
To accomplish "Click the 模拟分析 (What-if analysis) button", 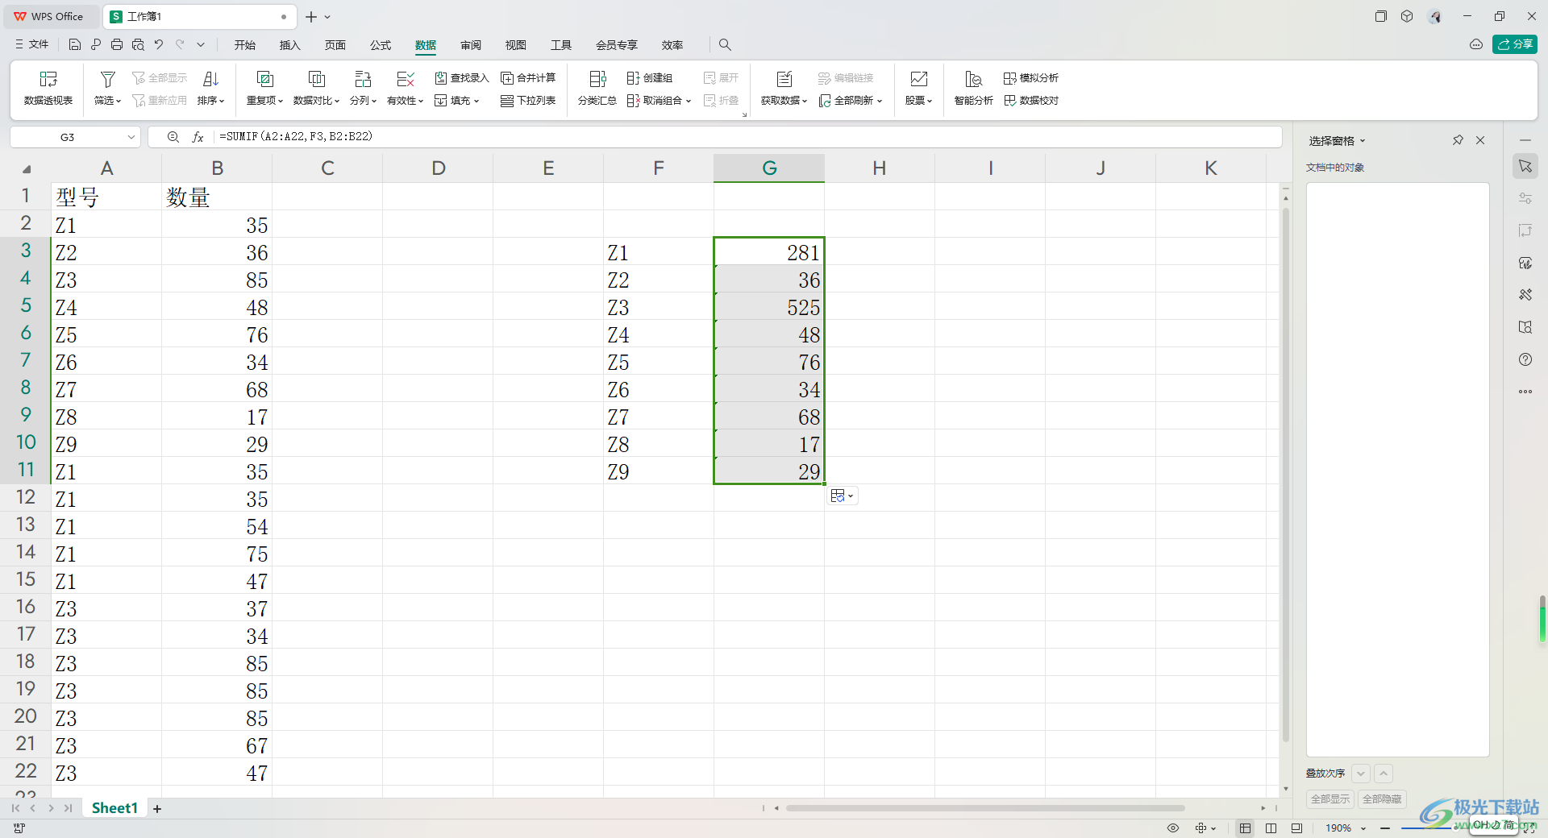I will coord(1031,78).
